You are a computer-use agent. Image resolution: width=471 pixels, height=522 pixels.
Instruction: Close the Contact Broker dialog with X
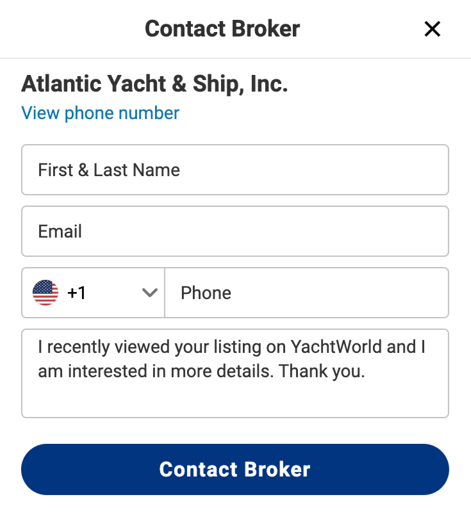tap(433, 29)
